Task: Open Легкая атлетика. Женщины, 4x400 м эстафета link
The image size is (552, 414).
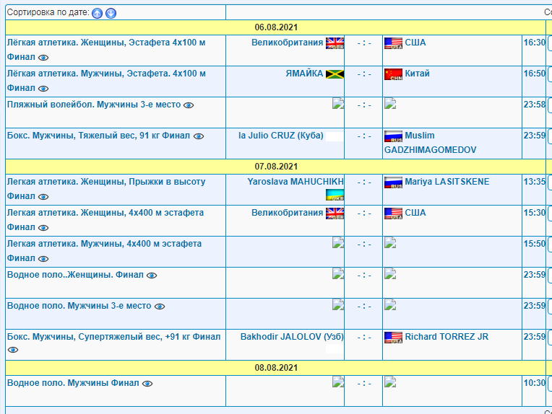Action: click(x=105, y=213)
